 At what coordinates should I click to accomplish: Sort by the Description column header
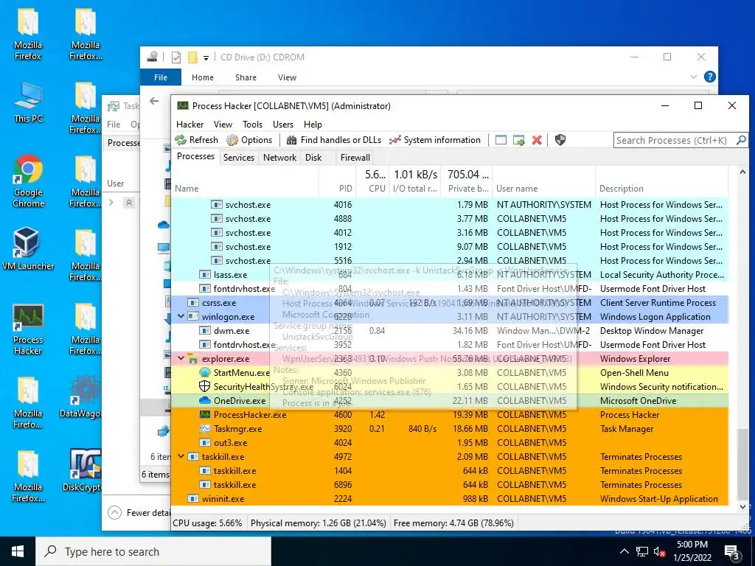pos(661,181)
